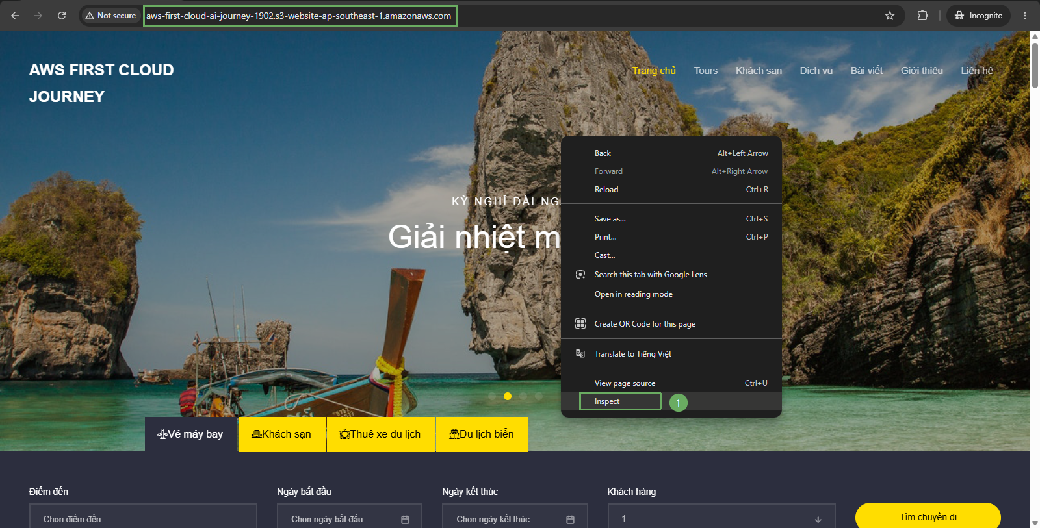Open the Extensions puzzle icon
The width and height of the screenshot is (1040, 528).
(922, 16)
